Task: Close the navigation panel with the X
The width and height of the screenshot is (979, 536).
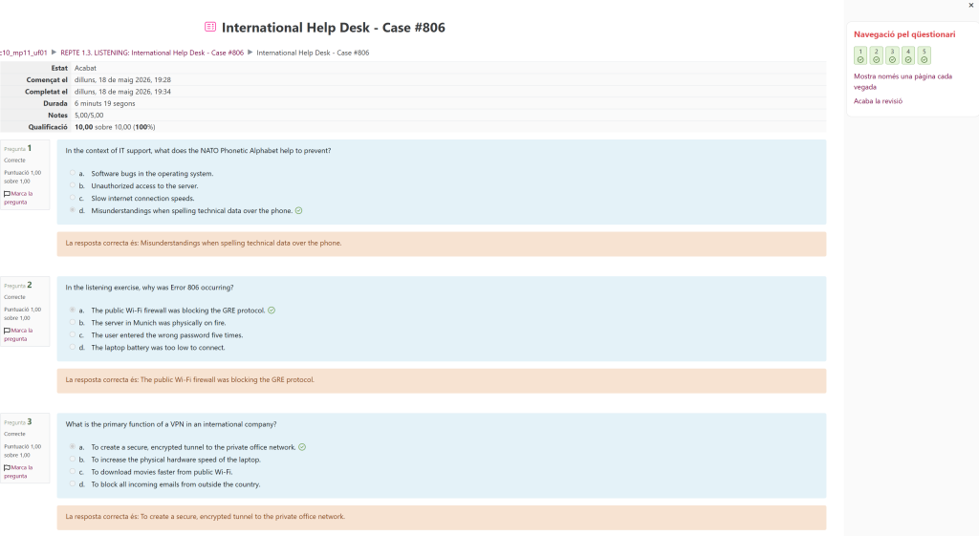Action: tap(971, 5)
